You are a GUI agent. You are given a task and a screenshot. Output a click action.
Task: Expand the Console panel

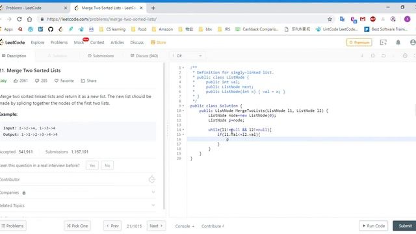click(x=185, y=226)
